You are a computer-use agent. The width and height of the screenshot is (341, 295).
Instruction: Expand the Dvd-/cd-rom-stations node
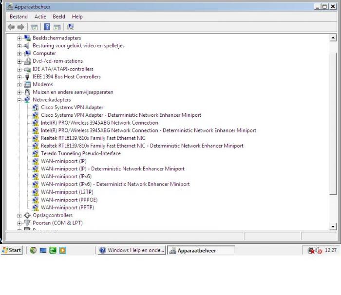(19, 61)
